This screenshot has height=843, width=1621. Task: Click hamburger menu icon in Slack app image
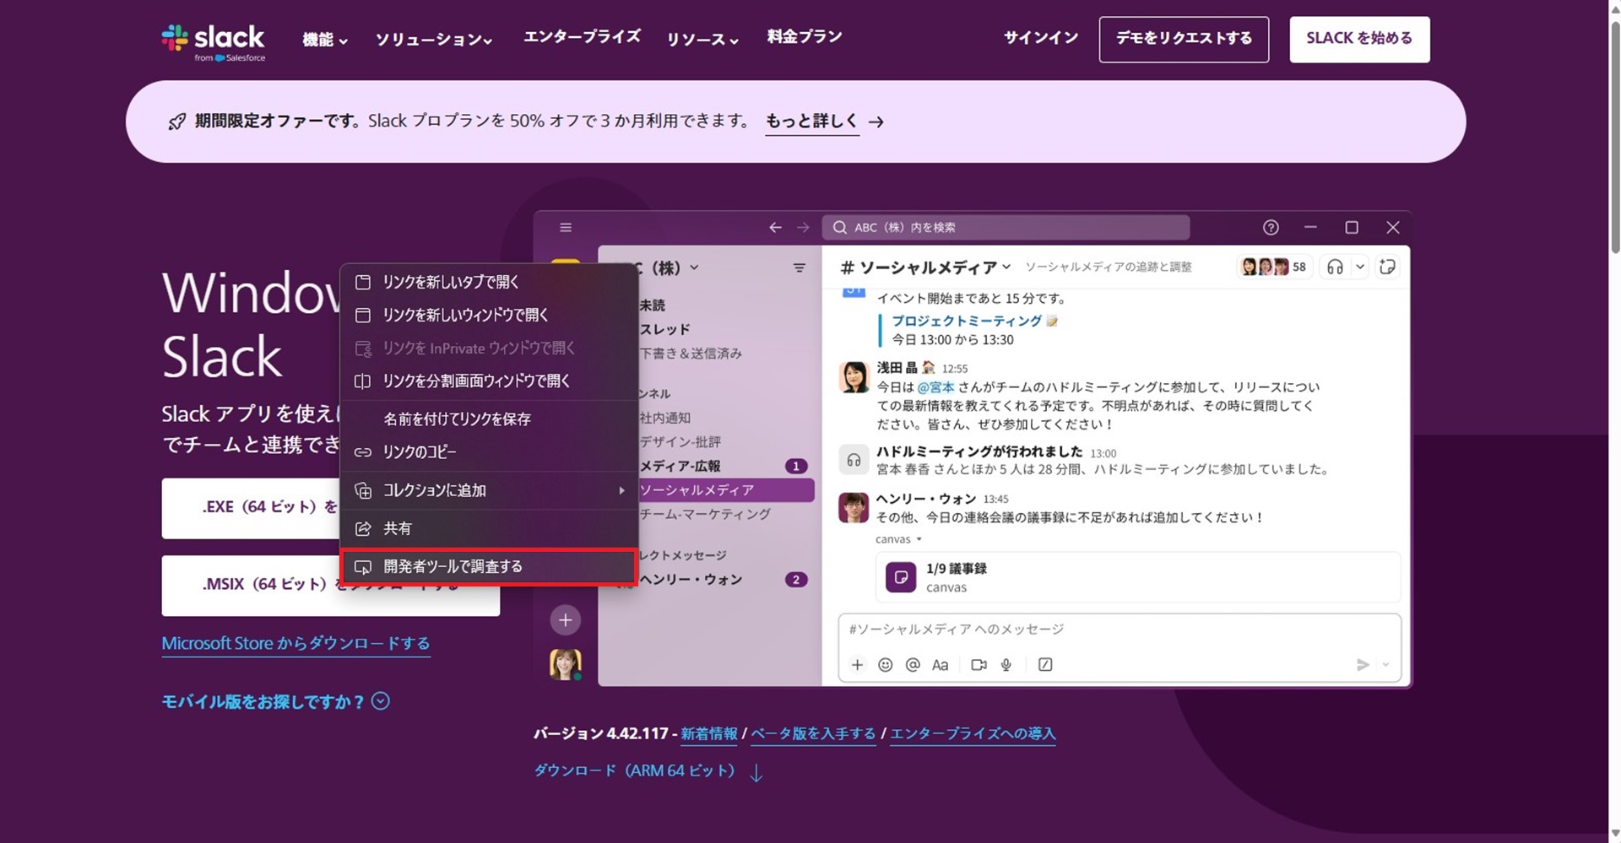coord(566,228)
